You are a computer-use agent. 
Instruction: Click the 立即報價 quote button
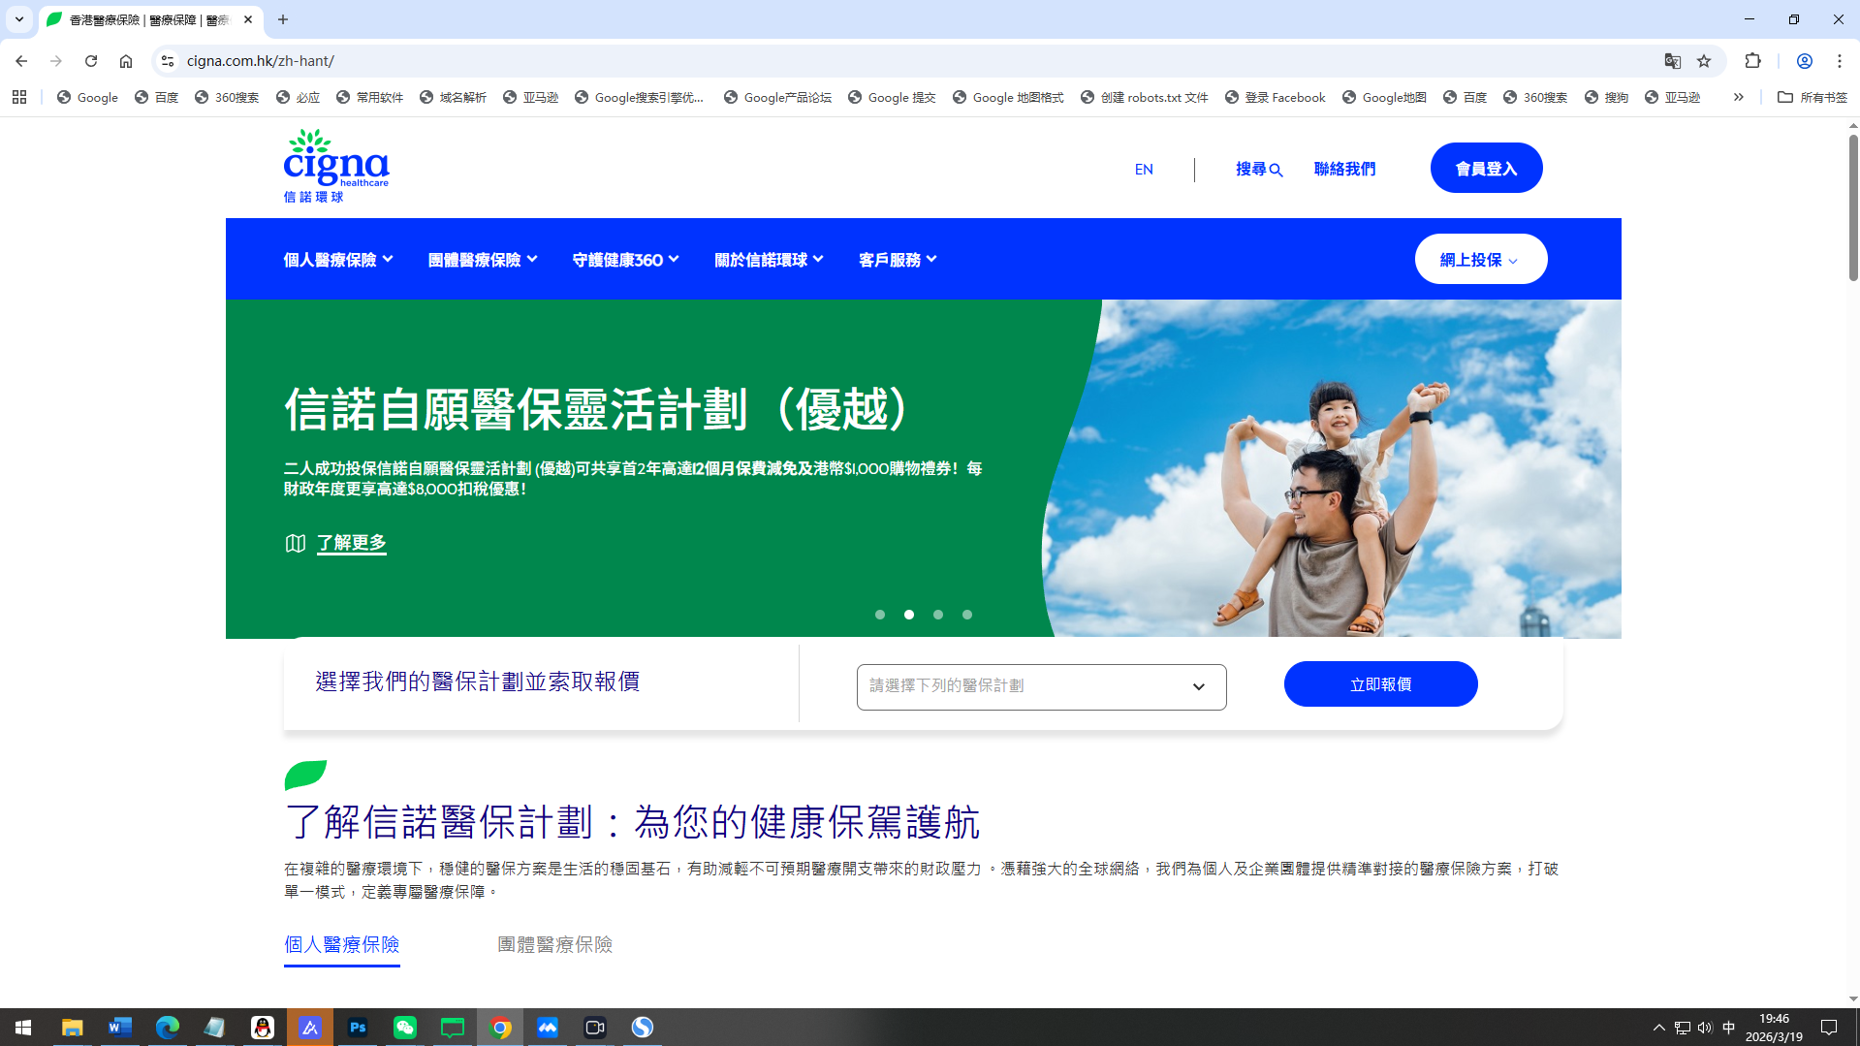(x=1380, y=684)
